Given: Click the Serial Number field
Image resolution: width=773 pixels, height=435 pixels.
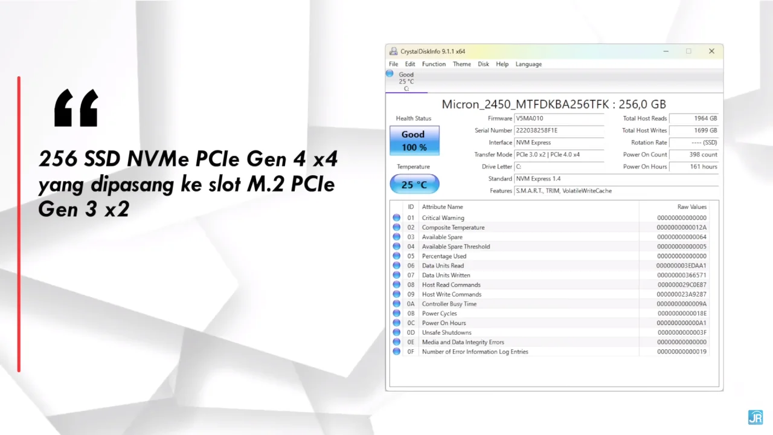Looking at the screenshot, I should [559, 130].
